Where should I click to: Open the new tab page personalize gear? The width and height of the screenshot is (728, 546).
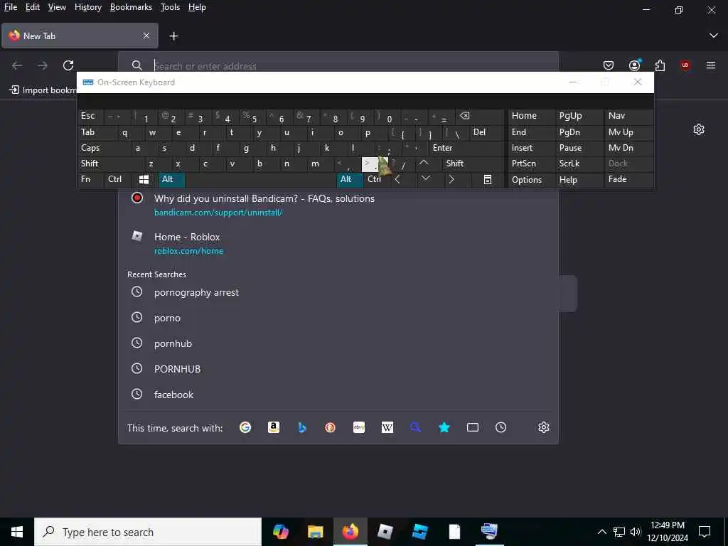click(699, 129)
